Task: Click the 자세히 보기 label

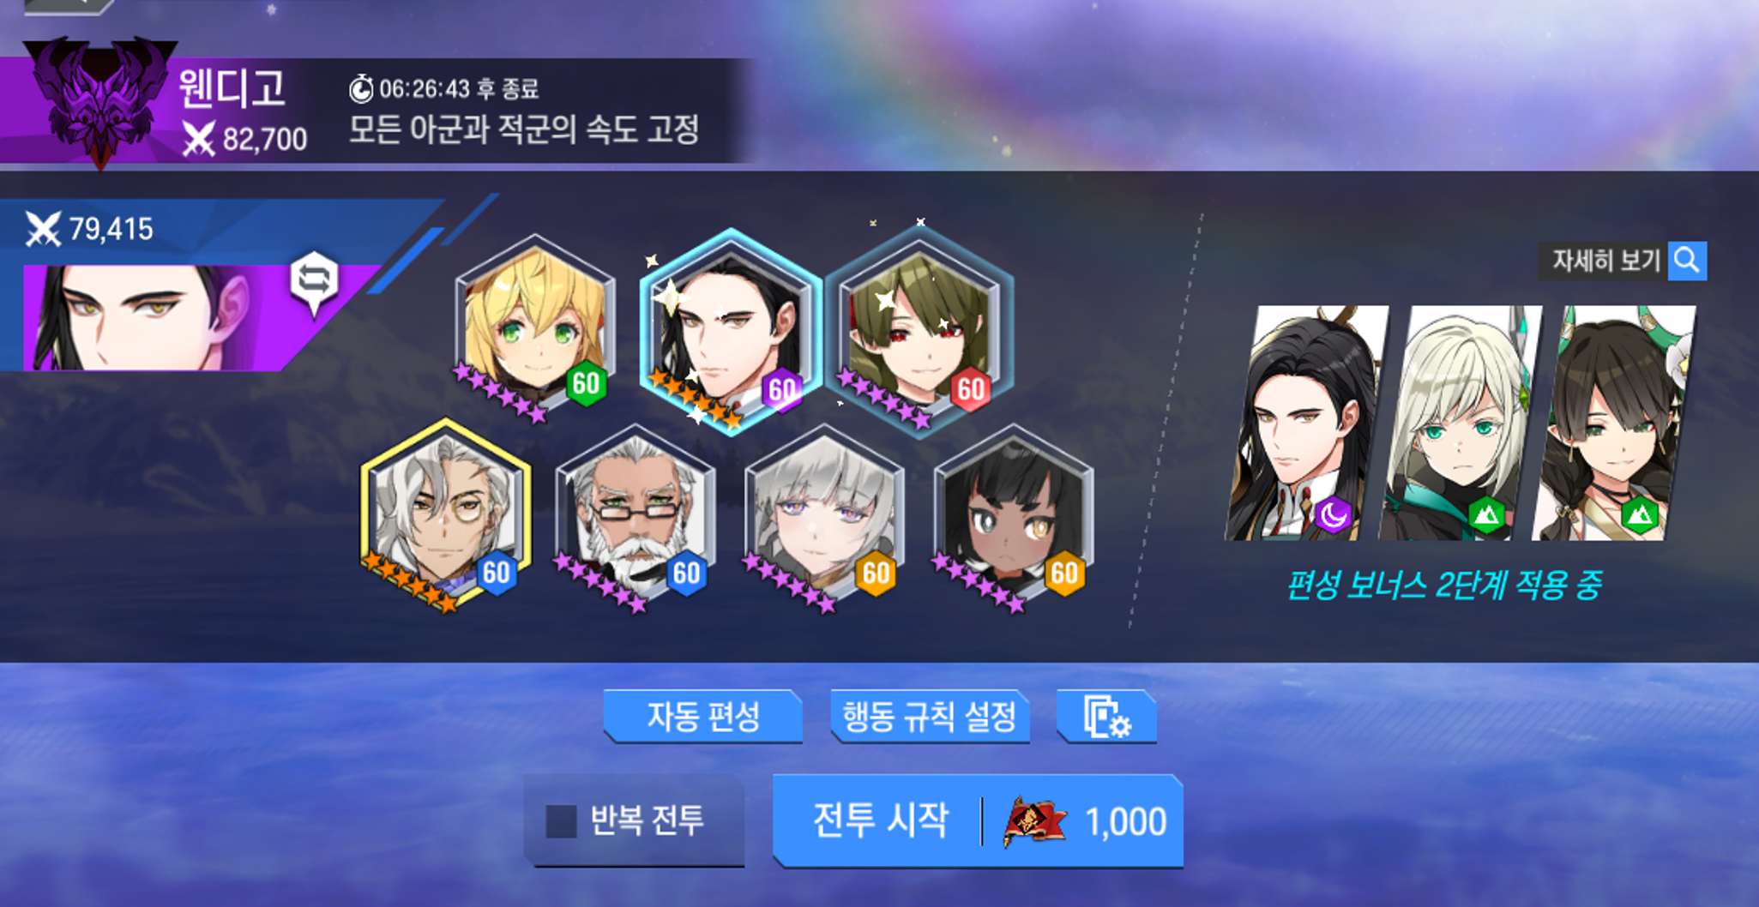Action: click(1605, 261)
